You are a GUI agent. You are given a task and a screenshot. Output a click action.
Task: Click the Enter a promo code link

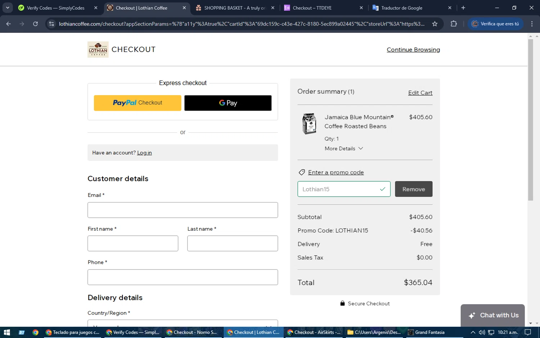click(336, 172)
